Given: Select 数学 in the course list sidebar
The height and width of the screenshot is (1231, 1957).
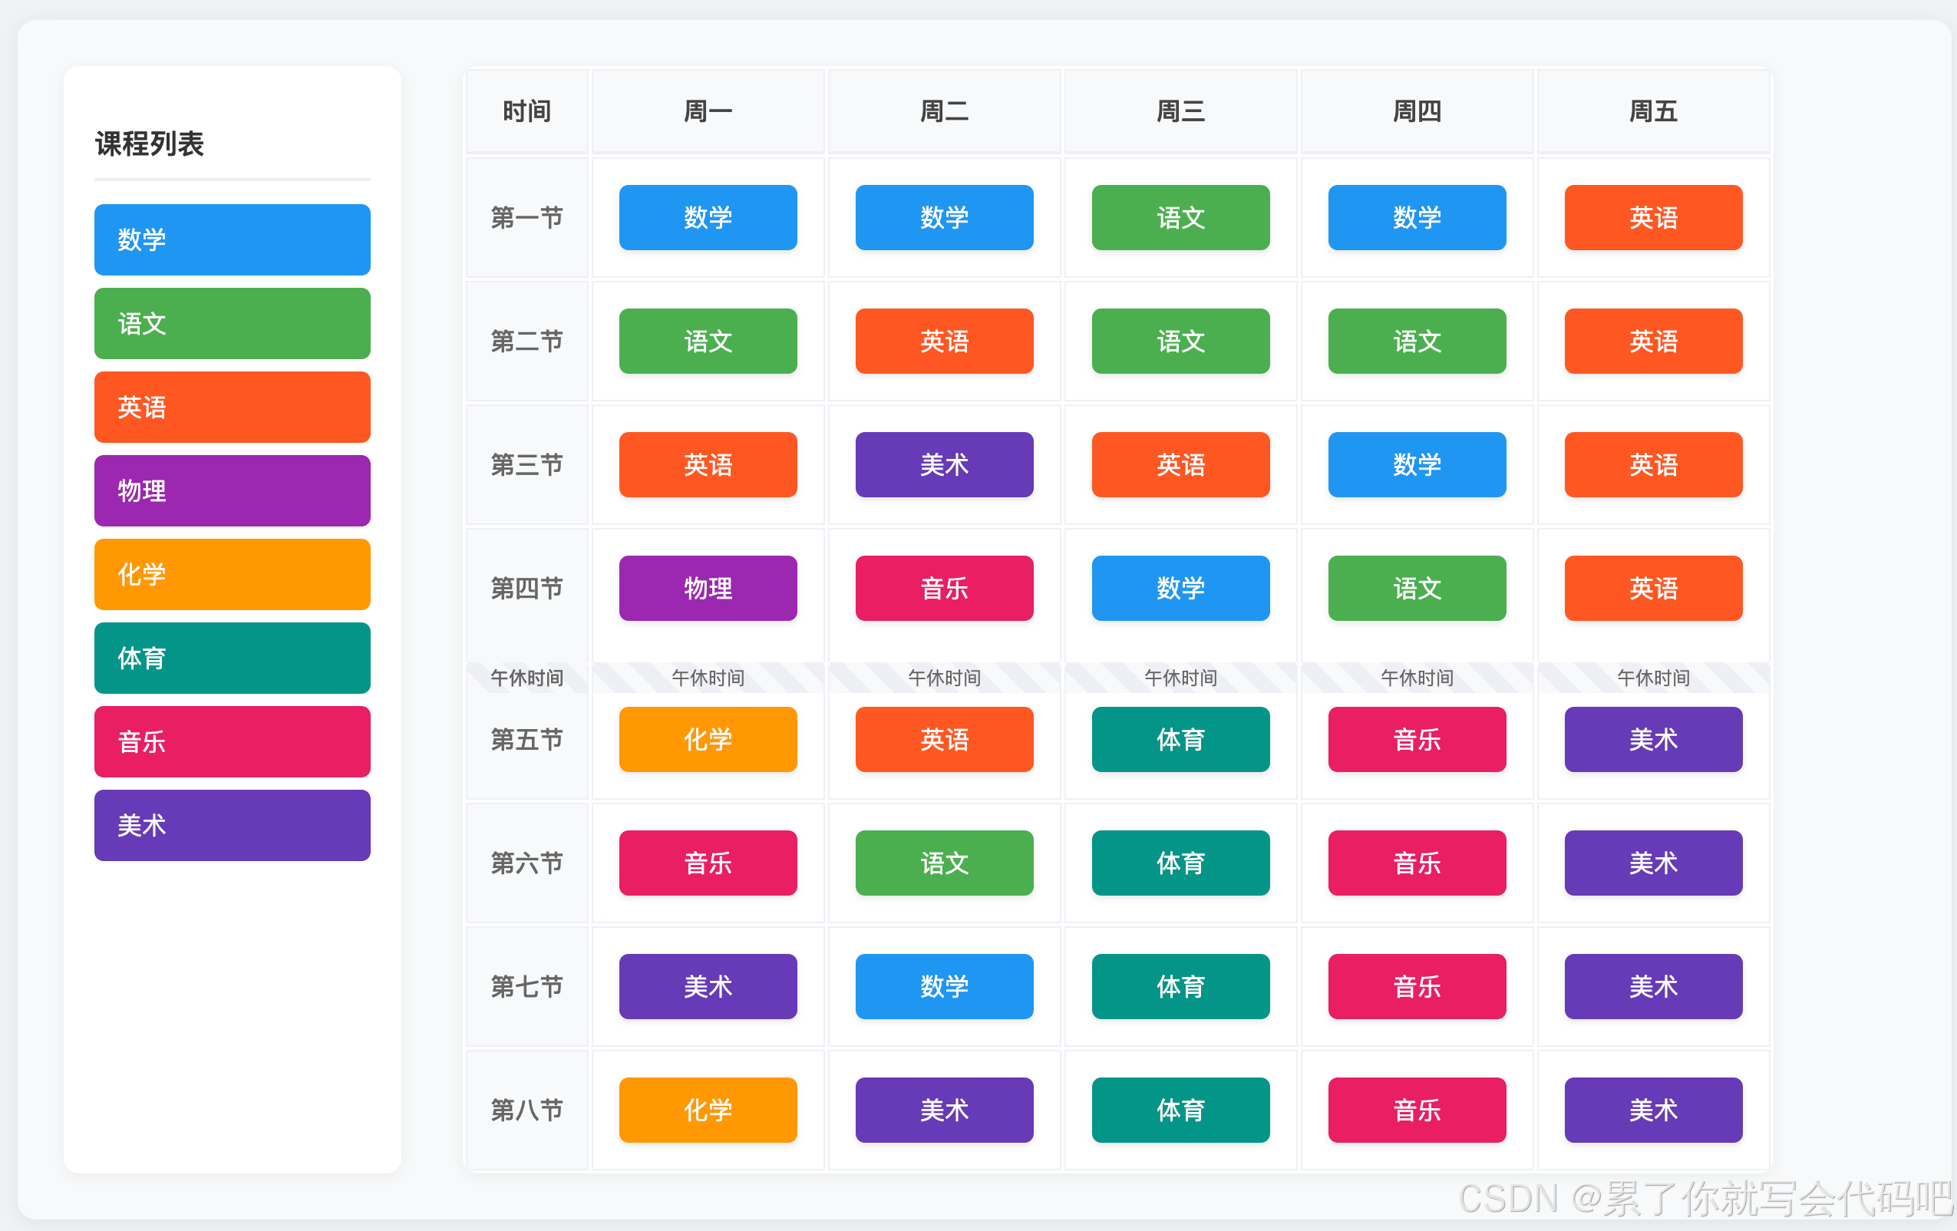Looking at the screenshot, I should tap(232, 239).
